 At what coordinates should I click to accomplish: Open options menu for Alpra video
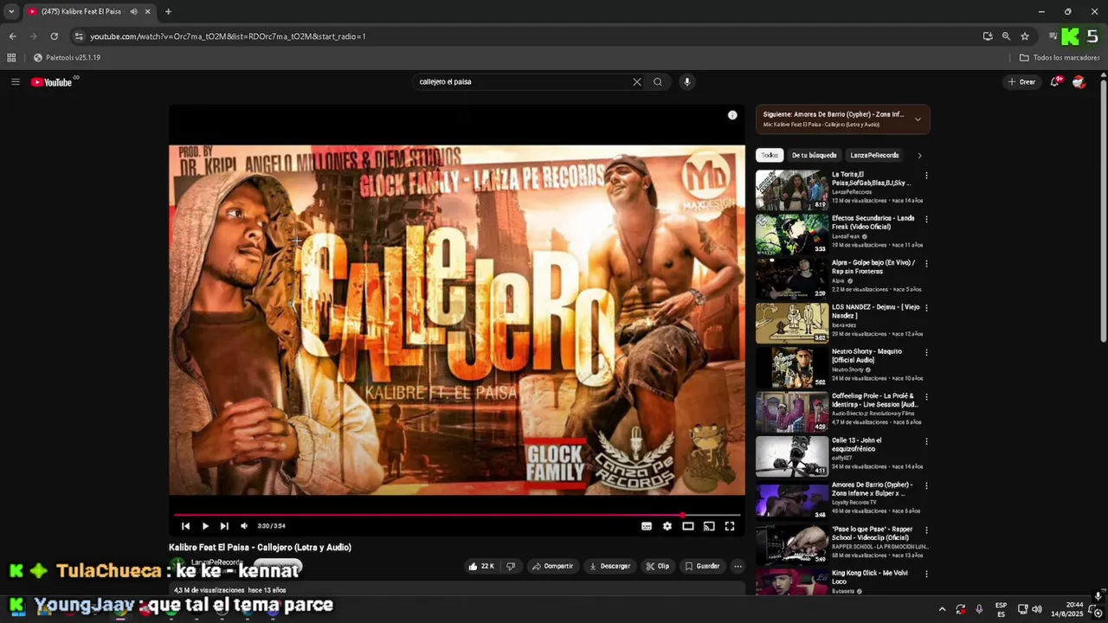pyautogui.click(x=926, y=264)
